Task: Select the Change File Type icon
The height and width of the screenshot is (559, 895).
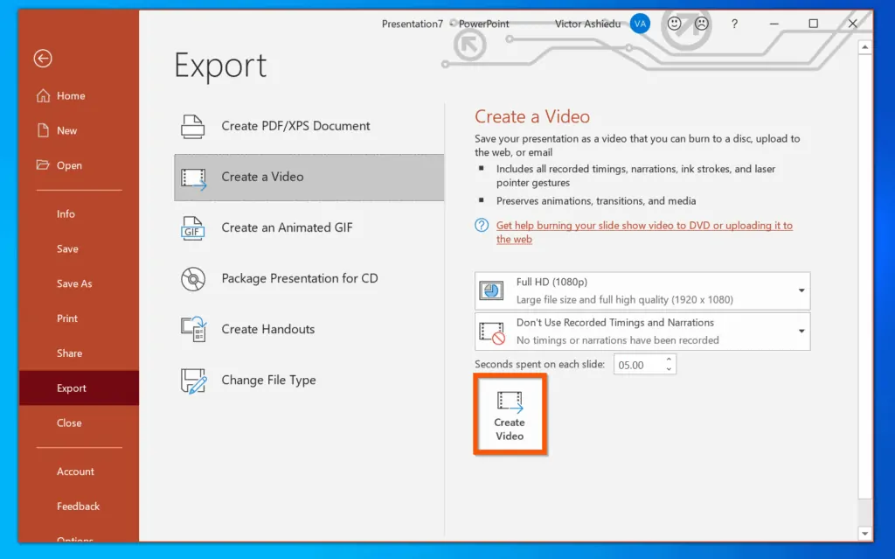Action: (x=192, y=380)
